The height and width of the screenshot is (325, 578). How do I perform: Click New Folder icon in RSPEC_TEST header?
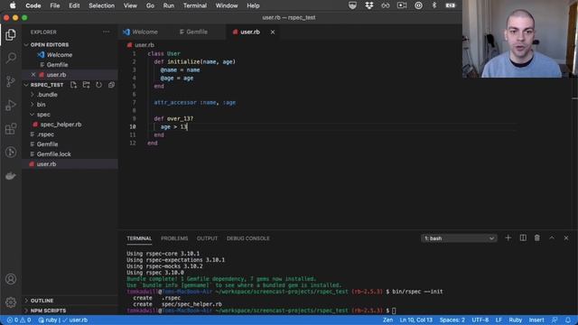point(87,85)
